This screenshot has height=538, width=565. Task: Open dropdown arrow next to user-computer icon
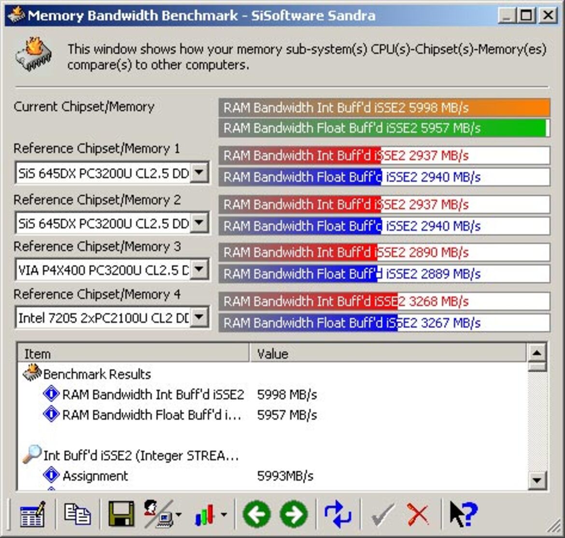pos(178,515)
